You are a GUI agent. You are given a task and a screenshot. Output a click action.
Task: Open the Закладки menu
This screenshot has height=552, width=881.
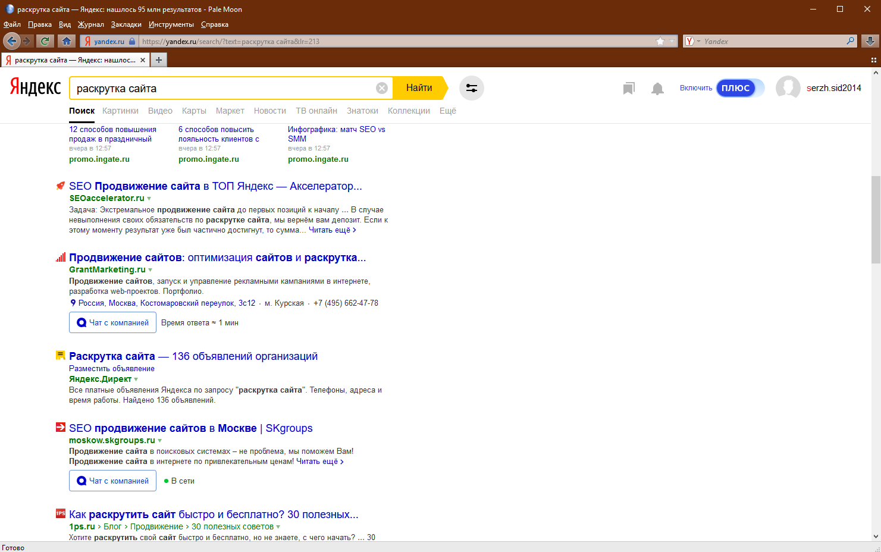pyautogui.click(x=126, y=24)
